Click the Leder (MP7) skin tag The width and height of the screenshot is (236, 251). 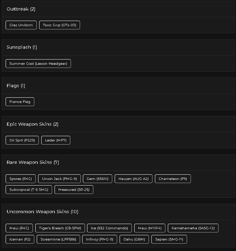(x=56, y=140)
